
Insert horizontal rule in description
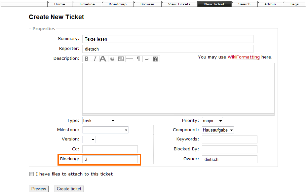tap(130, 59)
